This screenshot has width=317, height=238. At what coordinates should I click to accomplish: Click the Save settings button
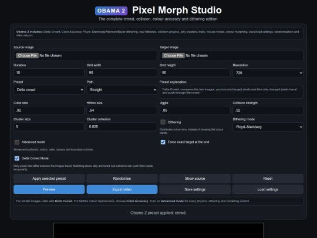pos(195,189)
